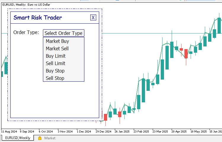The height and width of the screenshot is (142, 222).
Task: Click the 18 May 2025 date label
Action: 199,132
